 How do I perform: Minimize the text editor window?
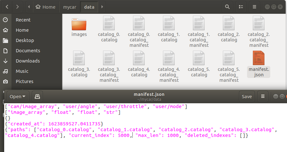click(x=276, y=97)
